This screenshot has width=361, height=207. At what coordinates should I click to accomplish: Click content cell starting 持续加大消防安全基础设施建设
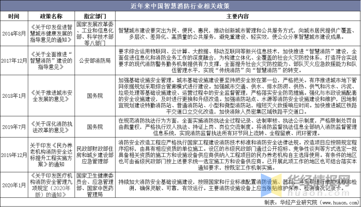click(x=238, y=185)
